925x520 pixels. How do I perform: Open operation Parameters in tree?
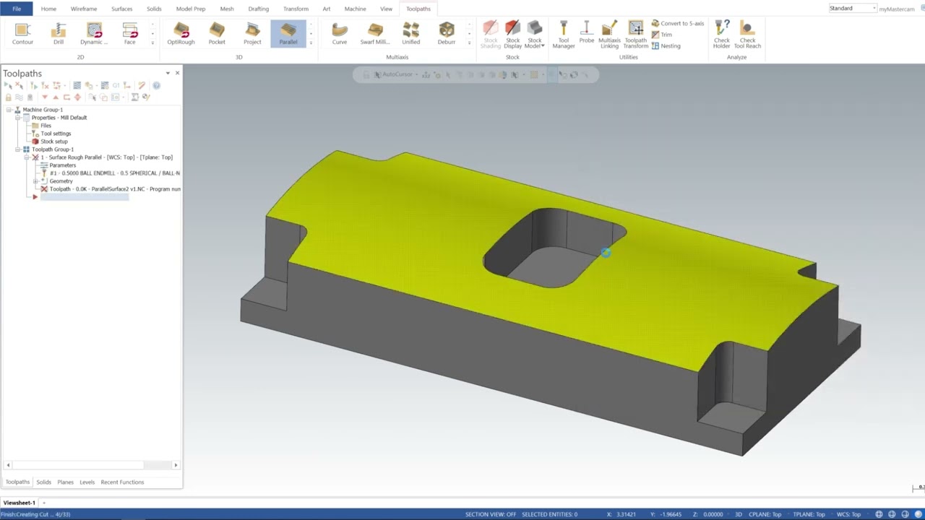[x=62, y=165]
